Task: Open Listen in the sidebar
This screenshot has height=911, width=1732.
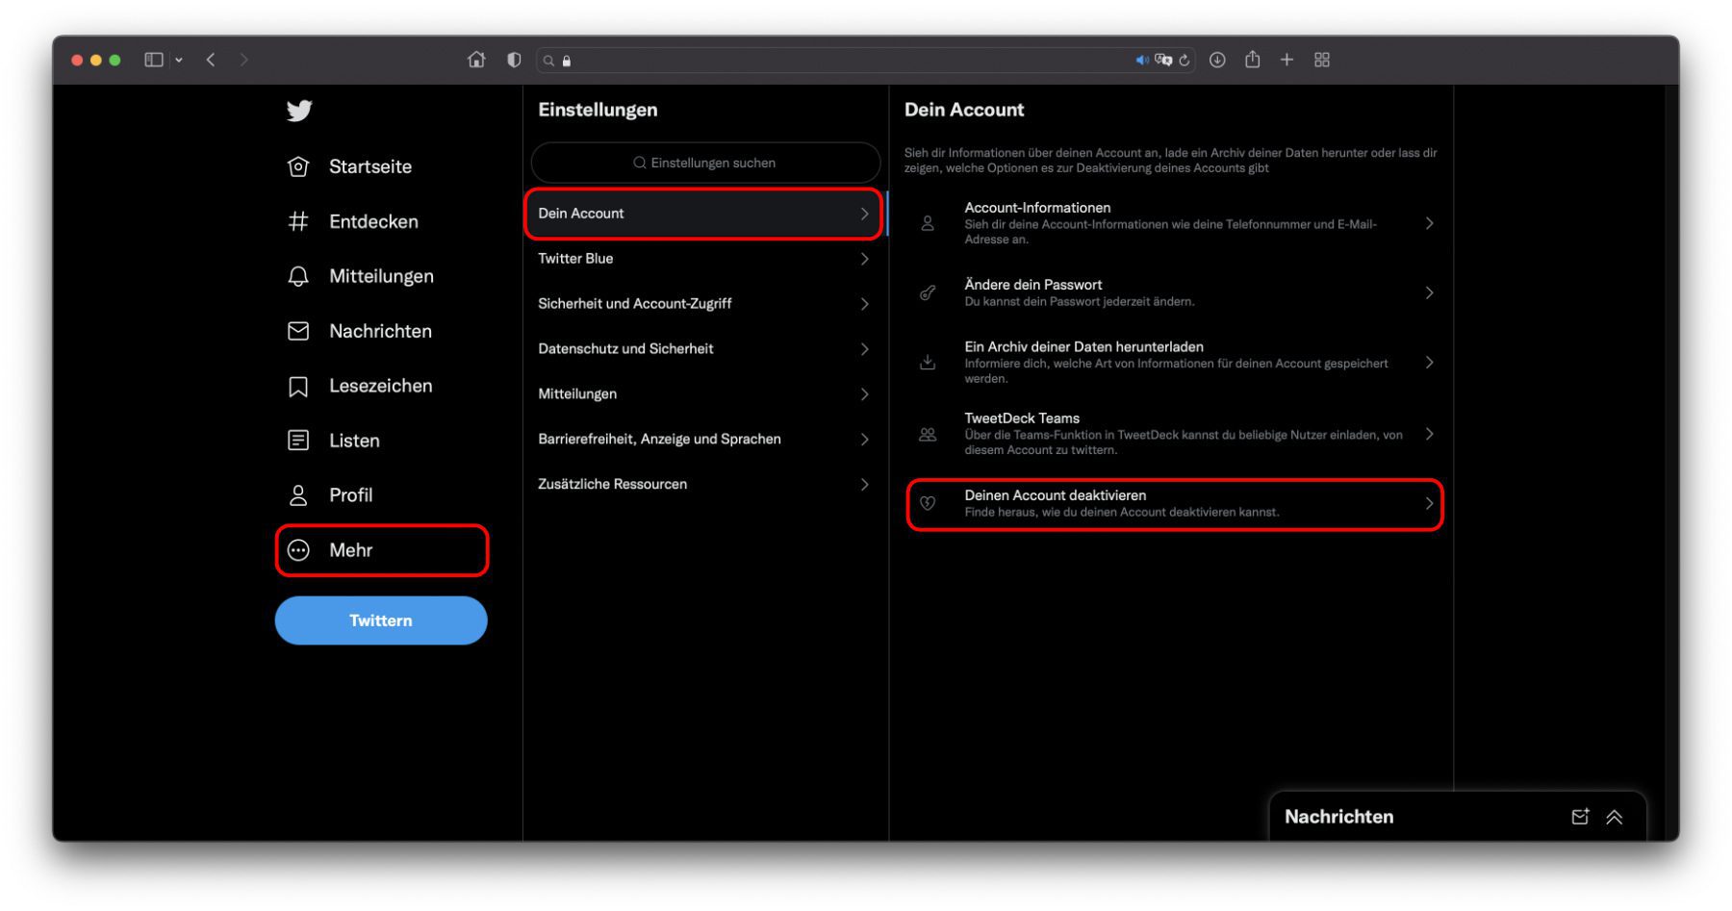Action: coord(334,441)
